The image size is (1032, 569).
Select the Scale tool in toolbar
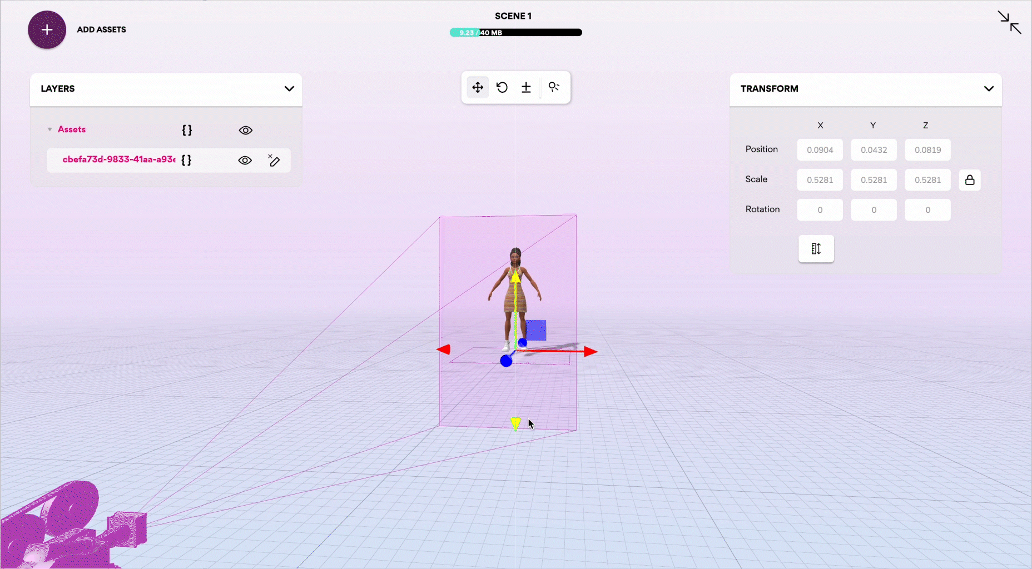(x=526, y=88)
